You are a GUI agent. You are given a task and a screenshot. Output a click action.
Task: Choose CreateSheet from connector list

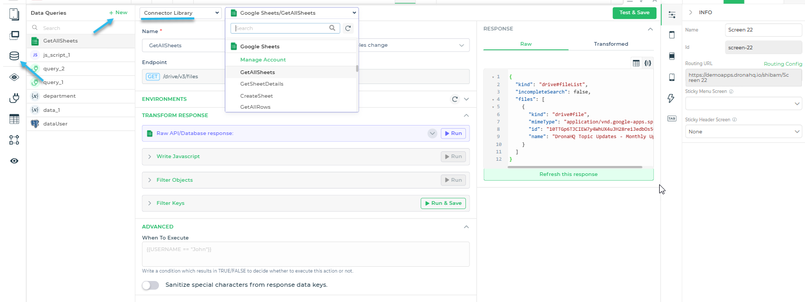(291, 96)
